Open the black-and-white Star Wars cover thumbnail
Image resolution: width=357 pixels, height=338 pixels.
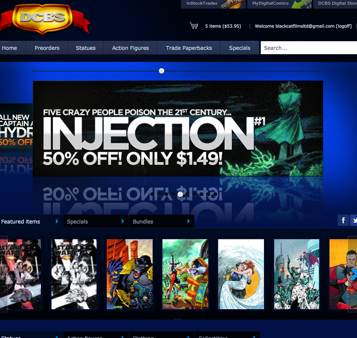(74, 274)
